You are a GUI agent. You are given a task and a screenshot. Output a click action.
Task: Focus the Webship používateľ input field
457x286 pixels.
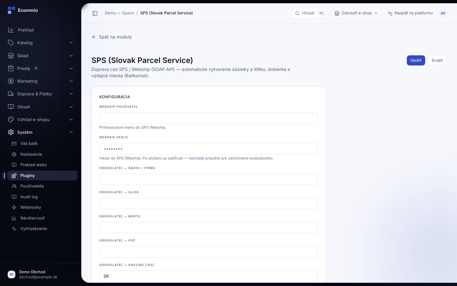click(x=209, y=118)
